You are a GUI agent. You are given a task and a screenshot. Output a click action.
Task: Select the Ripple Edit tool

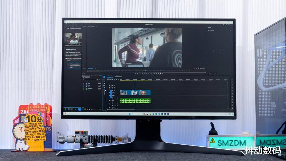click(104, 81)
